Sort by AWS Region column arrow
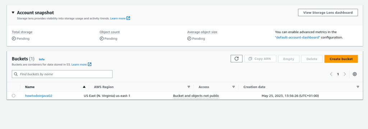 [189, 87]
